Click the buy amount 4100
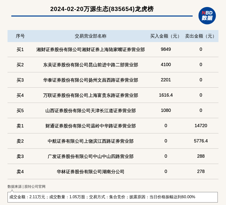The height and width of the screenshot is (205, 226). tap(166, 65)
